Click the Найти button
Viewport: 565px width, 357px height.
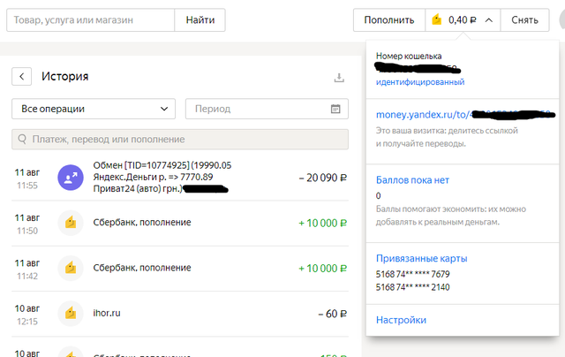tap(200, 20)
